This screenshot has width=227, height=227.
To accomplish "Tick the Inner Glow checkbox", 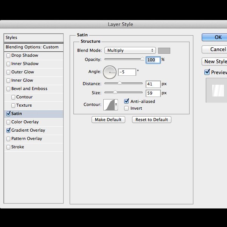I will point(8,81).
